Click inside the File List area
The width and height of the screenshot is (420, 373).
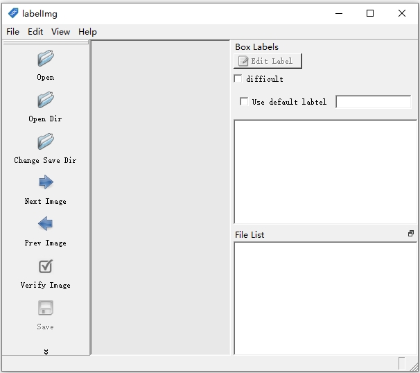pos(326,298)
